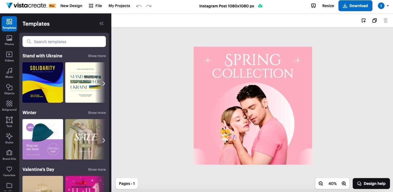
Task: Open the Music sidebar panel
Action: (9, 73)
